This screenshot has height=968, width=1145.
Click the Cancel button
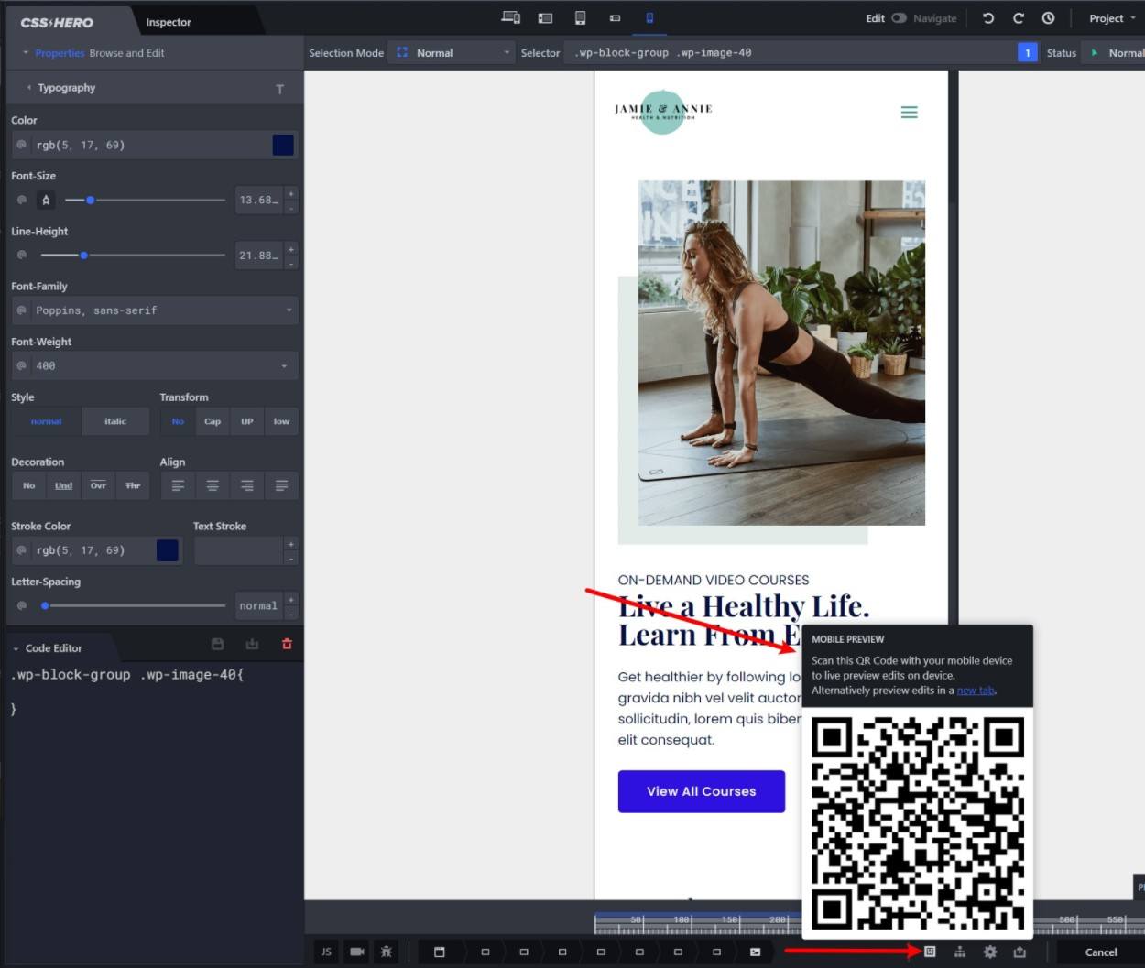pyautogui.click(x=1100, y=952)
